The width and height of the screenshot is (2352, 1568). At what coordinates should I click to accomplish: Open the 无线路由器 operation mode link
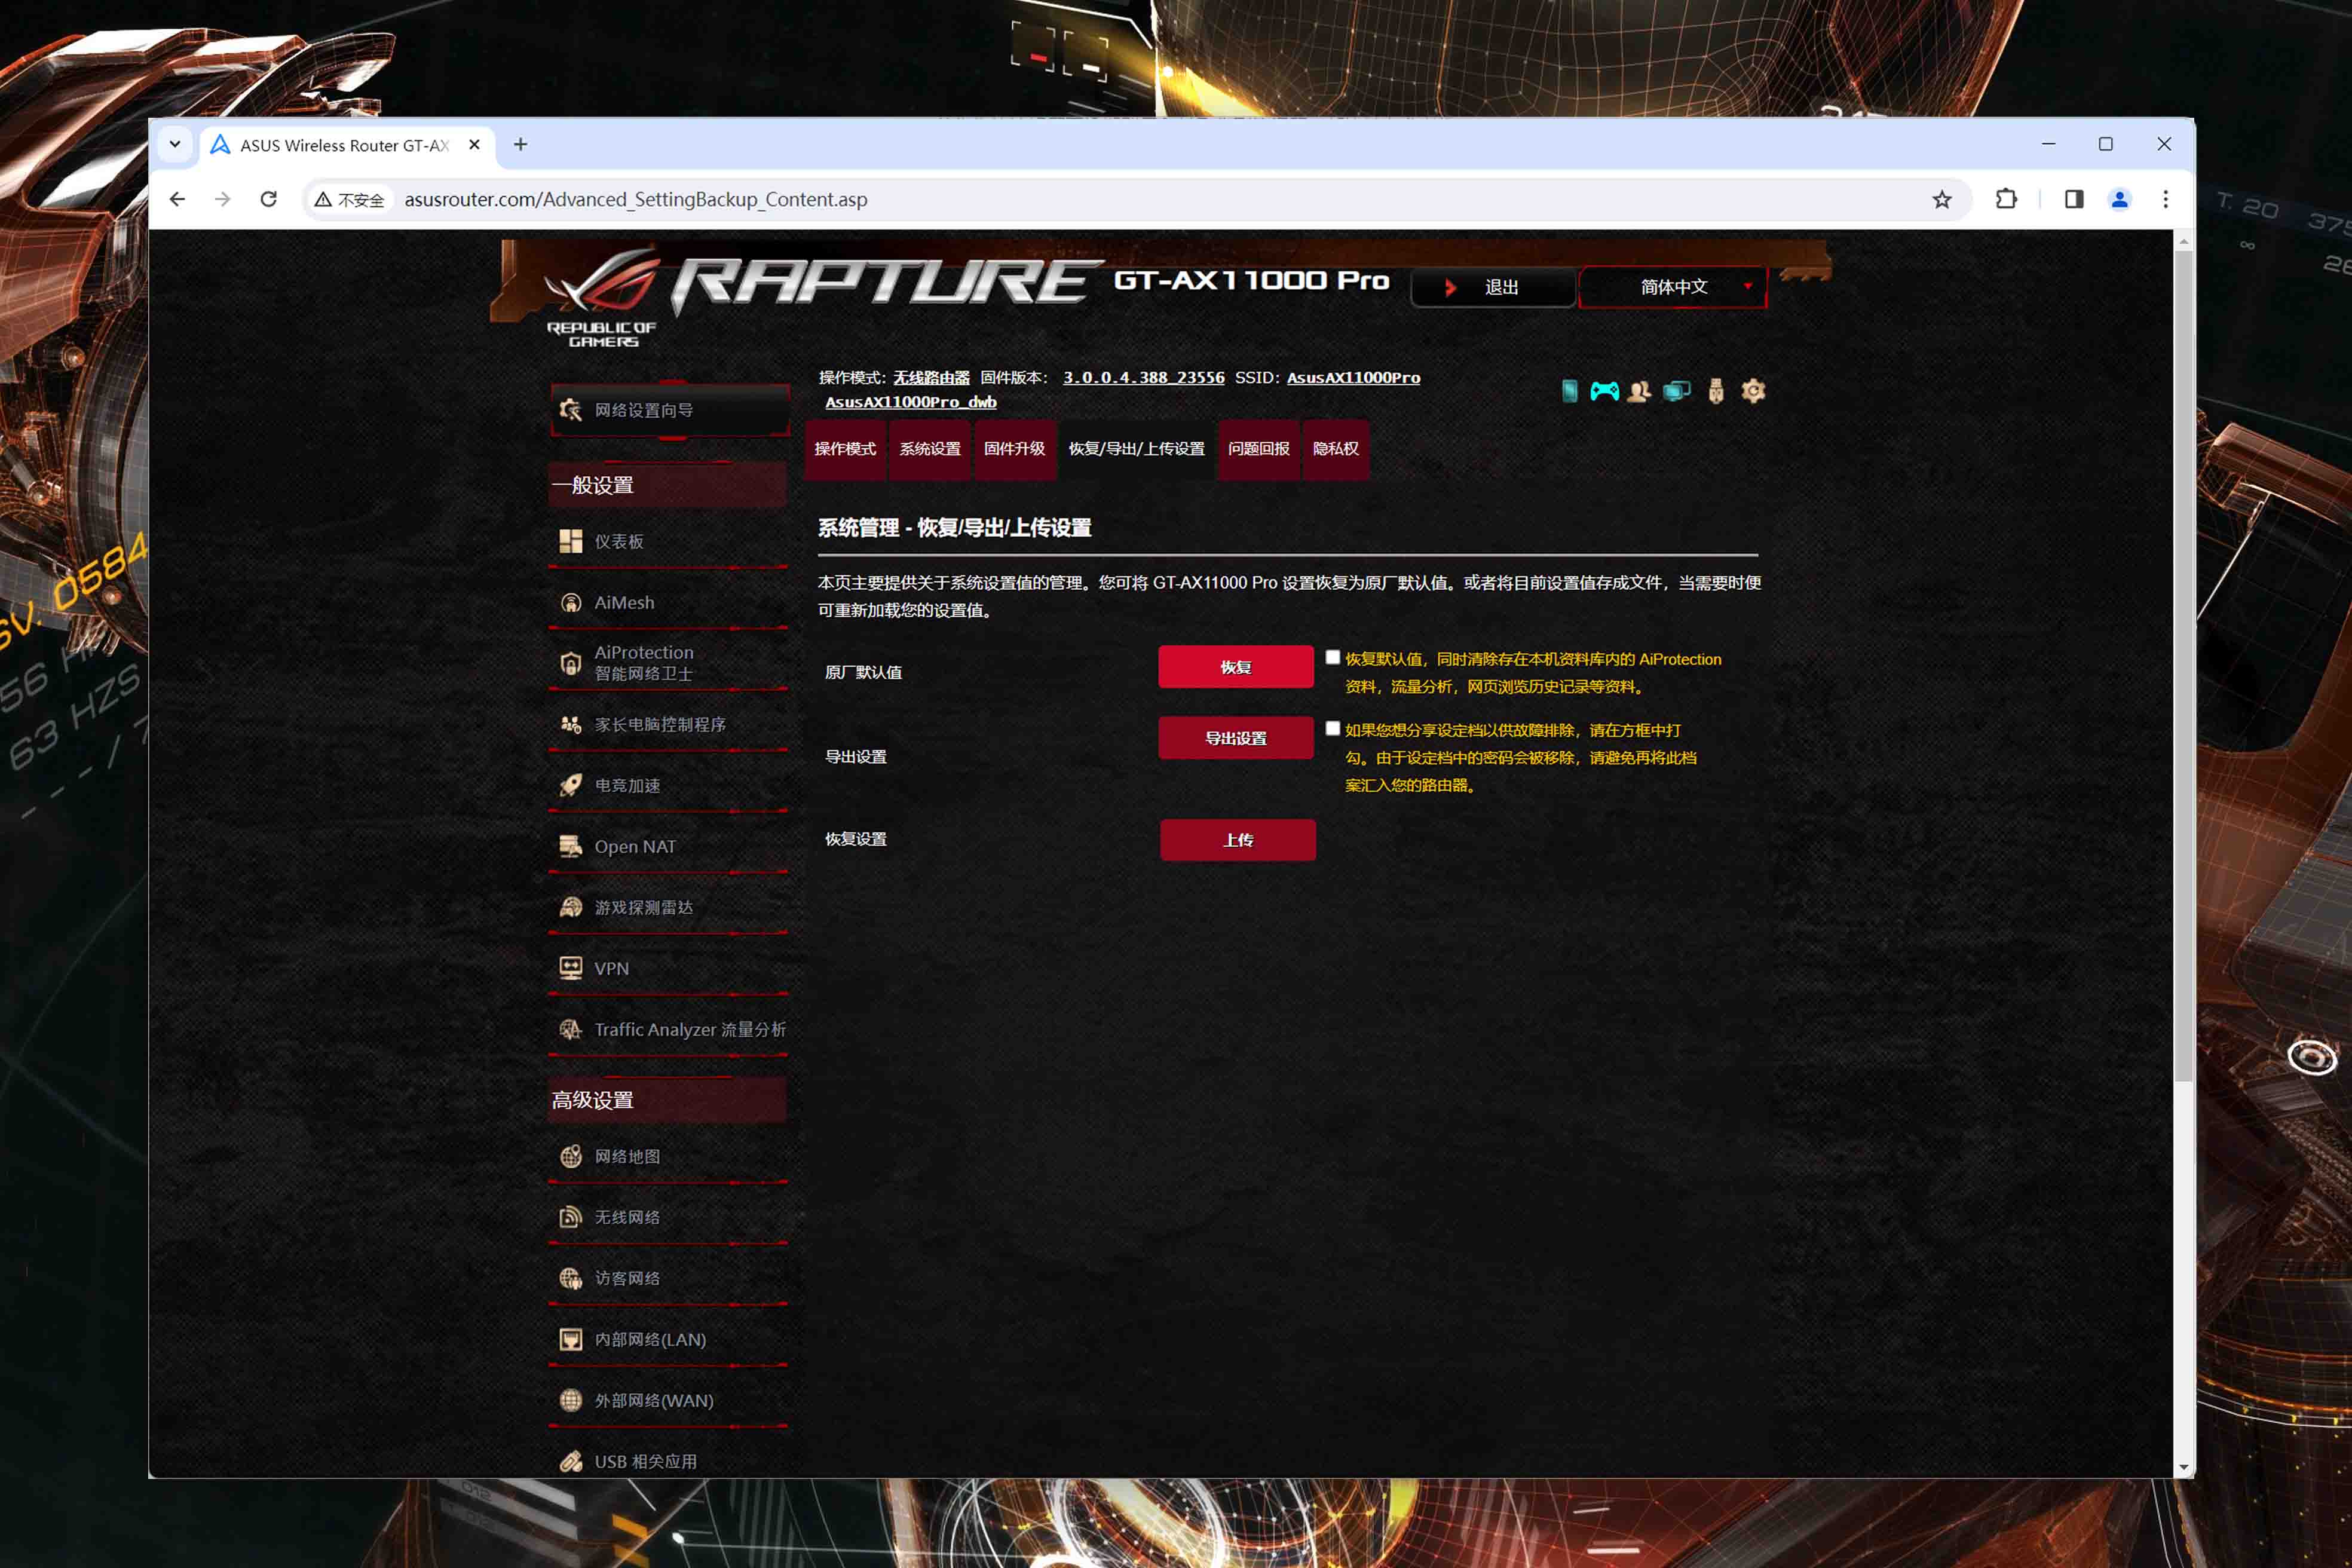[x=931, y=378]
